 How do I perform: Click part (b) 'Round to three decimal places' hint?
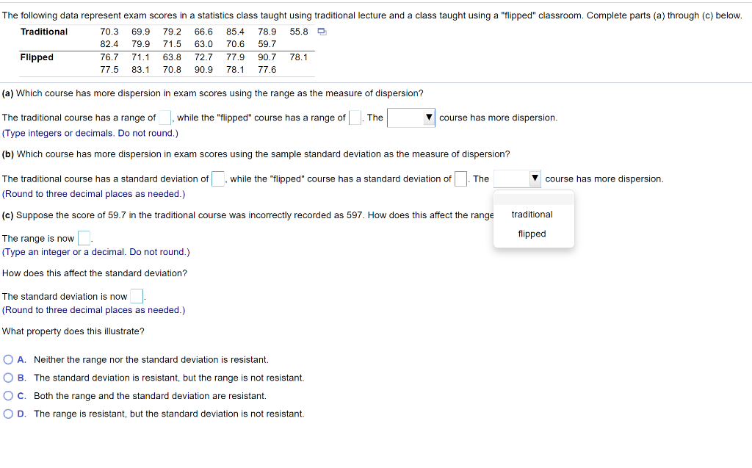[x=93, y=194]
